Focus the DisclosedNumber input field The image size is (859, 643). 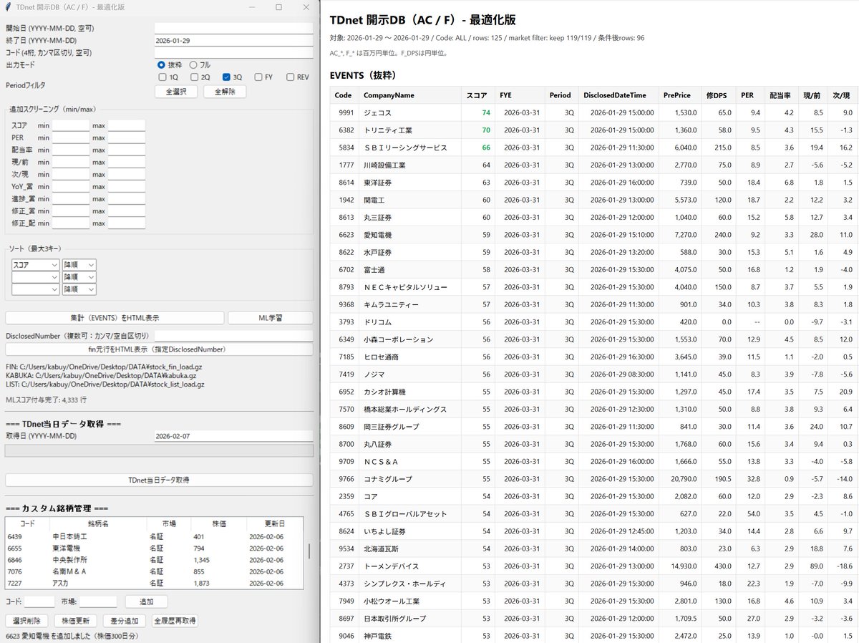tap(234, 336)
